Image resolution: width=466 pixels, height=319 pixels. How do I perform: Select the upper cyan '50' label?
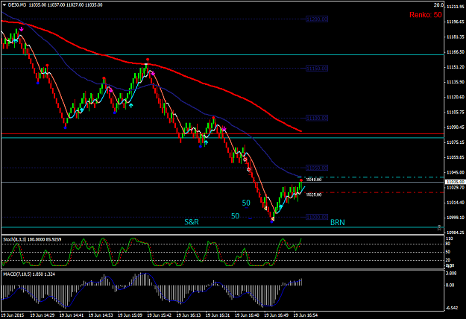pos(246,203)
